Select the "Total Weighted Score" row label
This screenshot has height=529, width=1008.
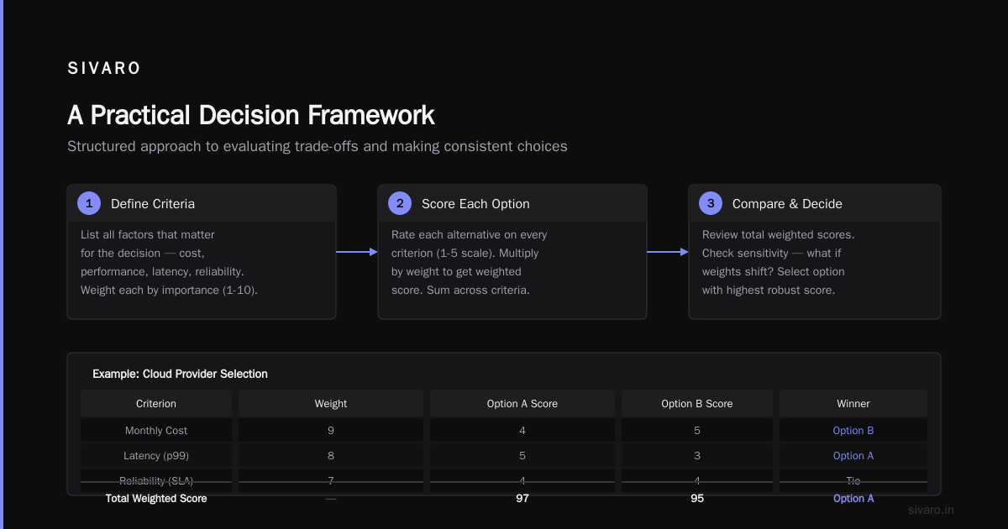point(156,498)
